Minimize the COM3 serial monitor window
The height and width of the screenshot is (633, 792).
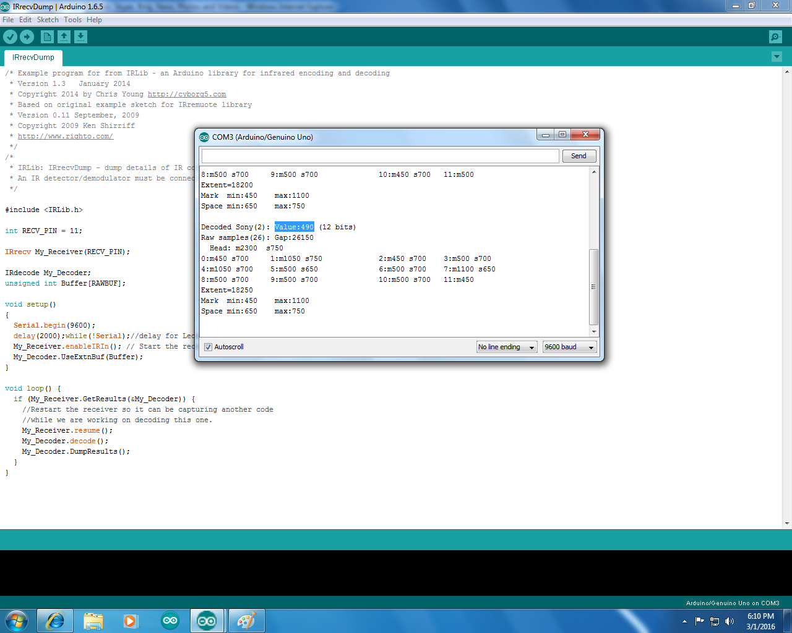546,135
